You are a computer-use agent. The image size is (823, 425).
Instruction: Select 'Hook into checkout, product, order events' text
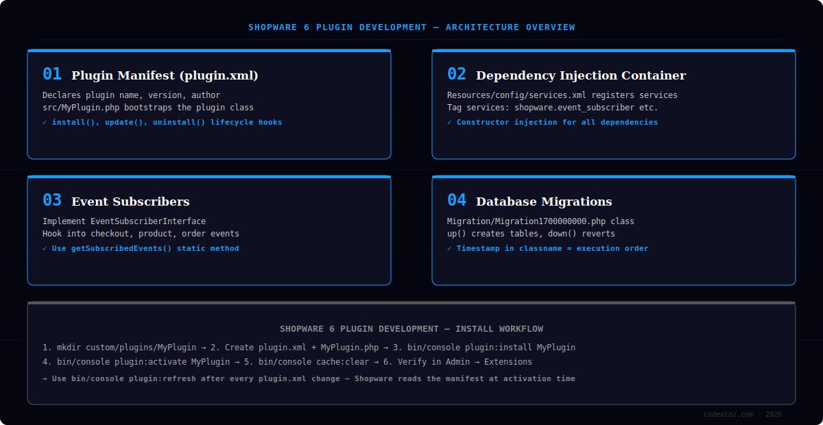click(x=141, y=234)
